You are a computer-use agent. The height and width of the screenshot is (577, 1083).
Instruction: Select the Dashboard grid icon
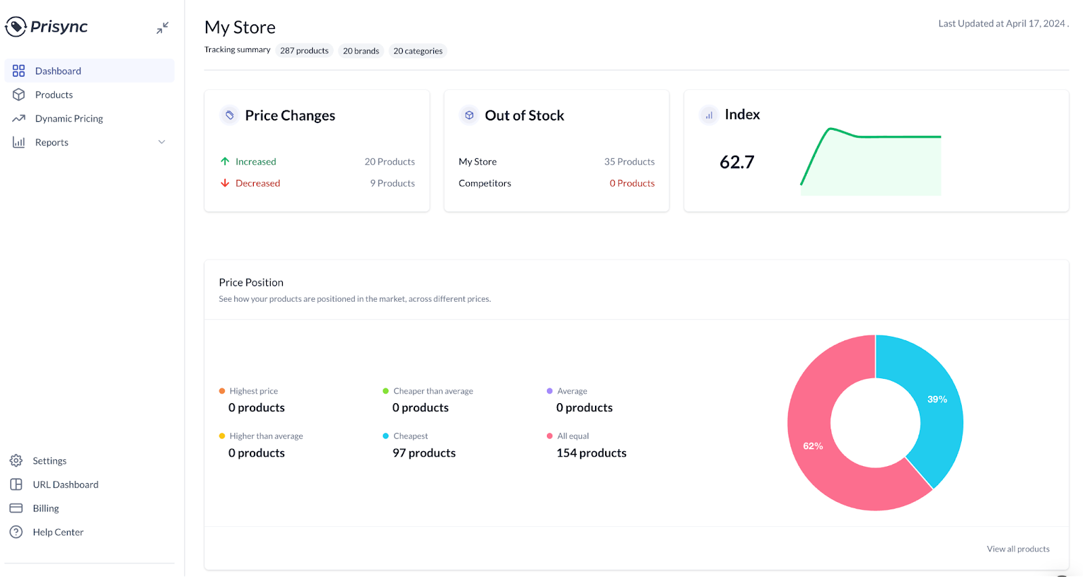point(19,70)
